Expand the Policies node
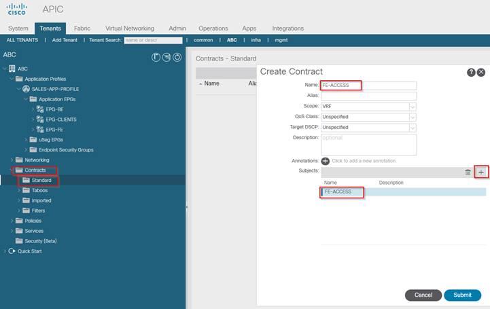The image size is (490, 309). click(12, 221)
